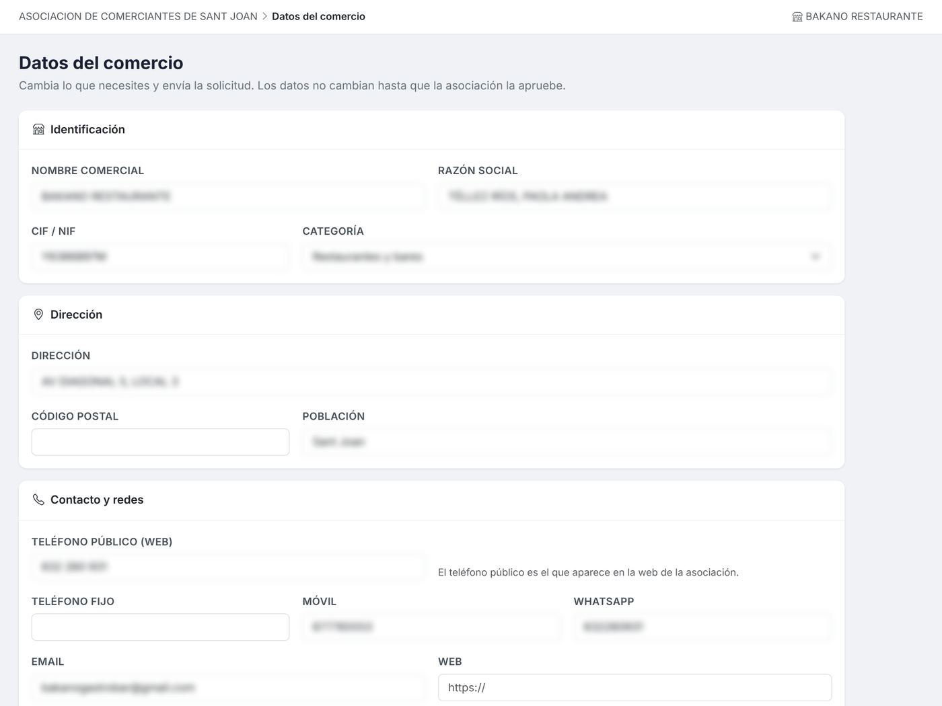Click the Datos del comercio page heading

click(x=101, y=63)
